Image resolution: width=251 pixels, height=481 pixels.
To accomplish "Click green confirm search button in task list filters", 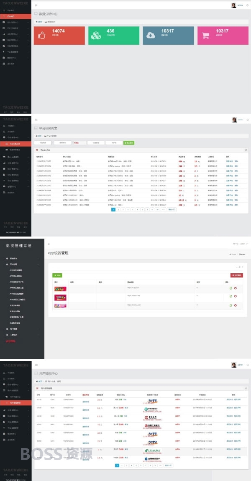I will [x=129, y=143].
